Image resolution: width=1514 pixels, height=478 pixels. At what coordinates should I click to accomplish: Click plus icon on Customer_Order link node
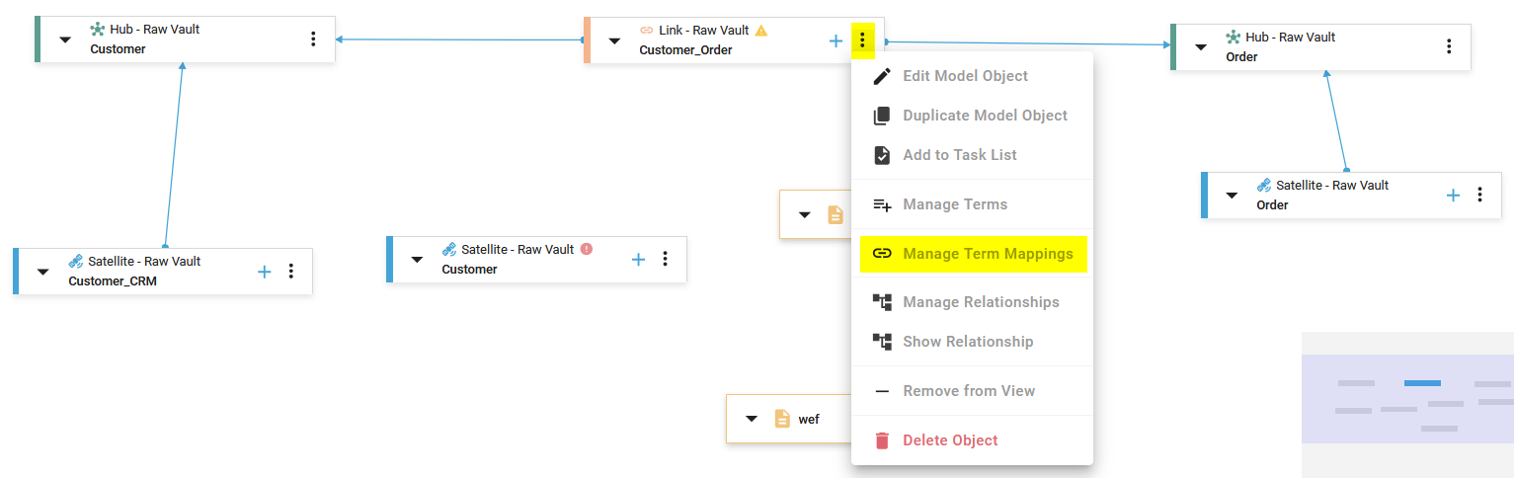[836, 40]
